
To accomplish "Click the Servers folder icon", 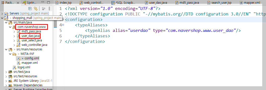I will 7,13.
